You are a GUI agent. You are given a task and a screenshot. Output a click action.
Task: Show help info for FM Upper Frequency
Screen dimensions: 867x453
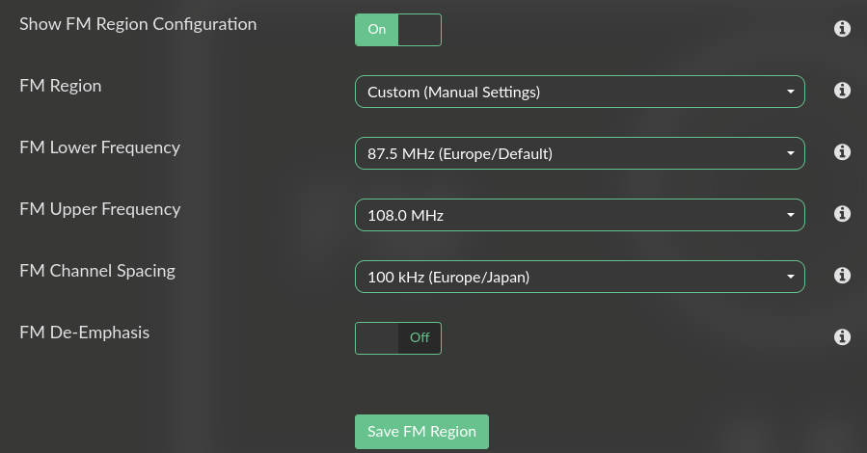point(841,214)
